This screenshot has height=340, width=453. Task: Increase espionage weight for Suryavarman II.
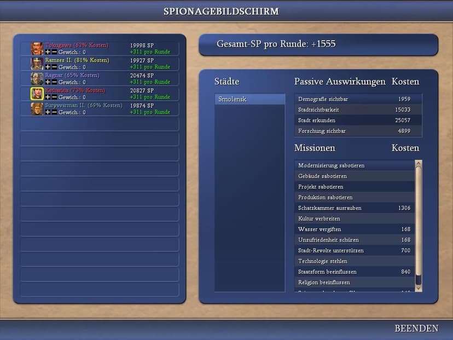pos(48,112)
